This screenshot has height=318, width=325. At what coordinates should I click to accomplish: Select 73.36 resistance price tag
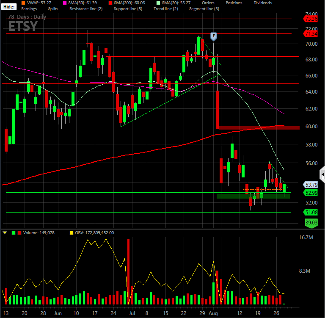[x=311, y=19]
